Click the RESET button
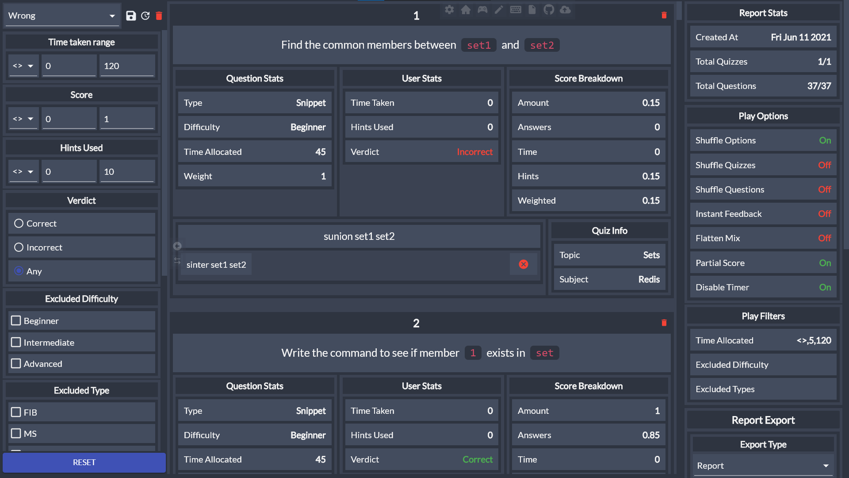Image resolution: width=849 pixels, height=478 pixels. coord(84,462)
